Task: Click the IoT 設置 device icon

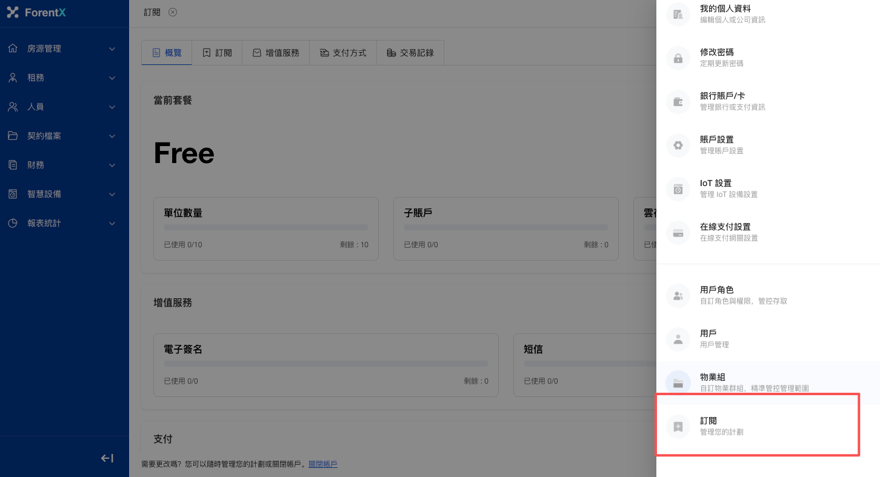Action: (x=678, y=189)
